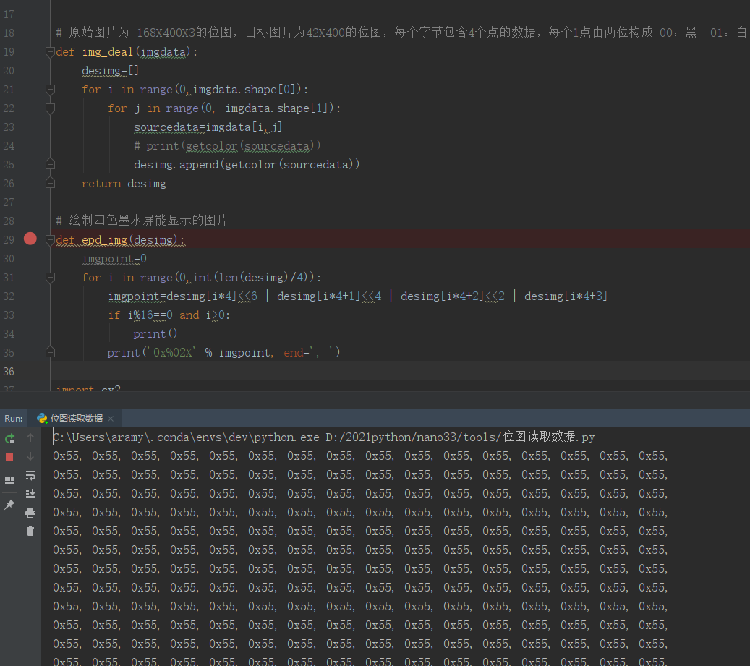Rerun the script in Run panel
This screenshot has height=666, width=750.
pyautogui.click(x=9, y=438)
